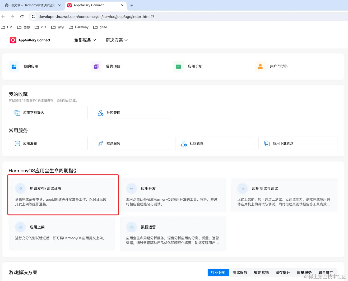Open the 学习 bookmark folder
This screenshot has height=281, width=348.
point(58,27)
